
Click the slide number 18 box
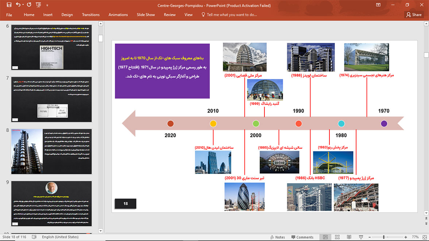tap(125, 203)
